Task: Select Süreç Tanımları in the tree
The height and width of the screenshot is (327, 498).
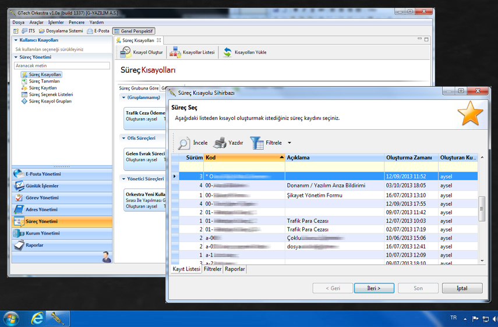Action: (x=44, y=81)
